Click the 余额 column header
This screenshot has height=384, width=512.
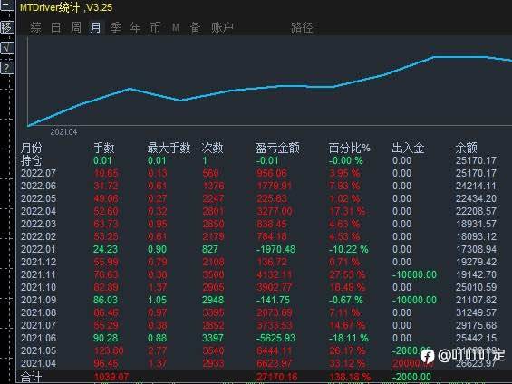click(466, 148)
